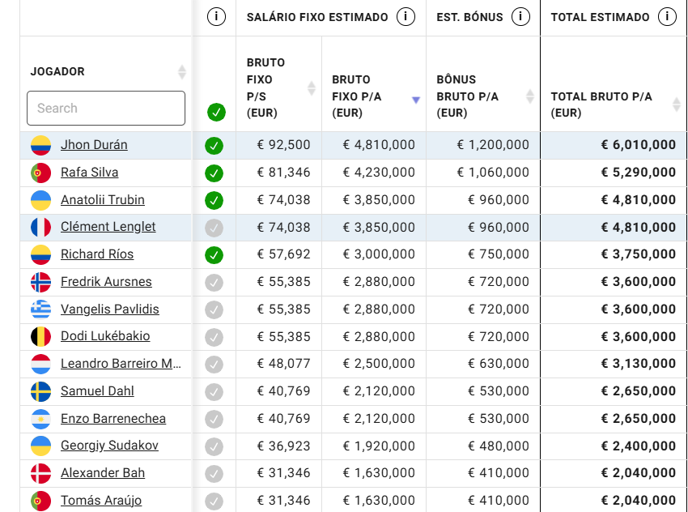
Task: Select the grey check for Samuel Dahl
Action: click(214, 391)
